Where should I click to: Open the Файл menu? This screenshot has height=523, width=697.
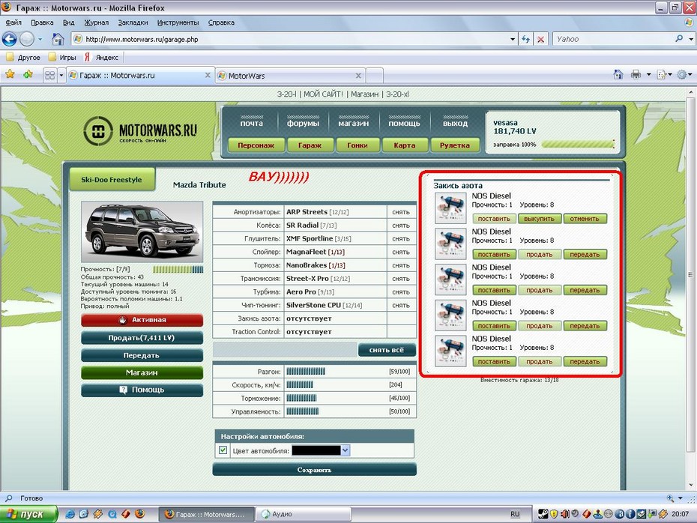point(13,22)
